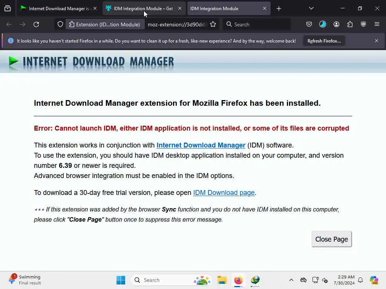Bookmark this page with star icon
386x289 pixels.
(x=213, y=24)
